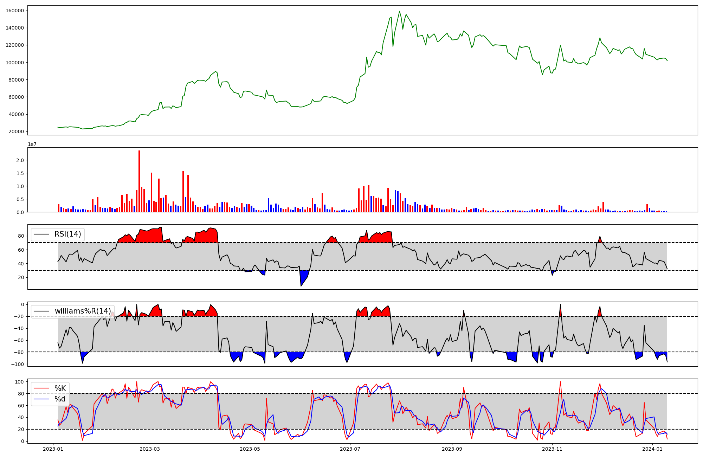Click the 2023-05 date tick label

click(x=250, y=449)
